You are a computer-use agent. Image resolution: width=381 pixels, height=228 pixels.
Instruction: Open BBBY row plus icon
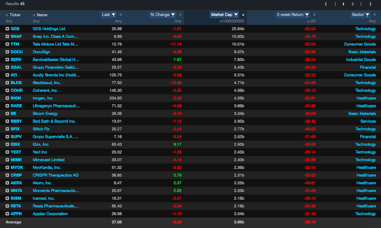[7, 121]
